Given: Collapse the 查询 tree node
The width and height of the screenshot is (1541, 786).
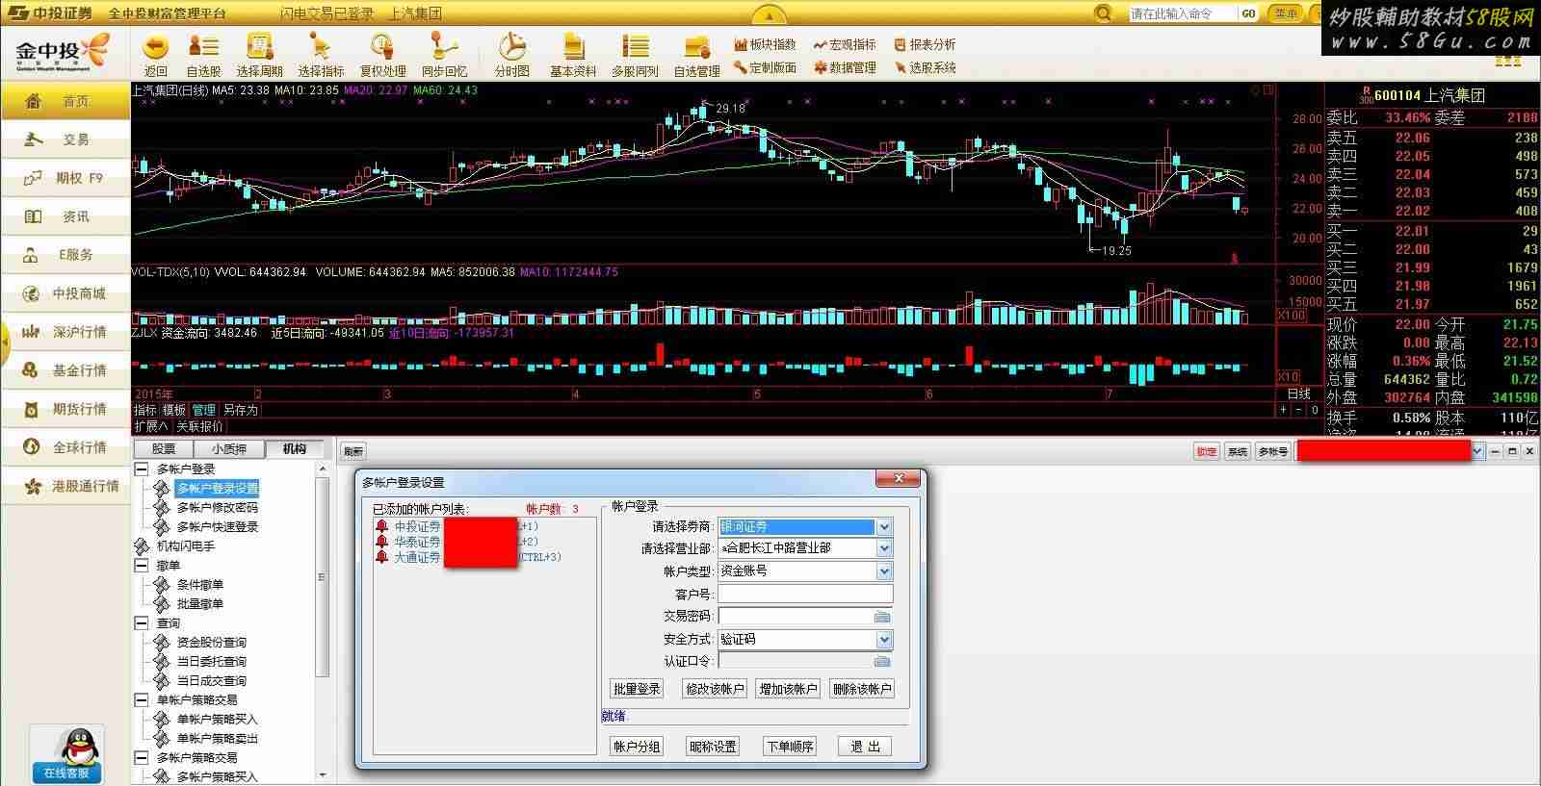Looking at the screenshot, I should (x=142, y=623).
